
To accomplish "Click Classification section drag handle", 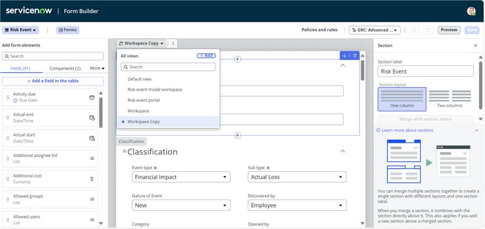I will point(124,151).
